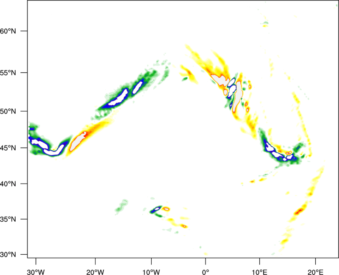Image resolution: width=339 pixels, height=275 pixels.
Task: Click the 20°W longitude label
Action: point(95,272)
